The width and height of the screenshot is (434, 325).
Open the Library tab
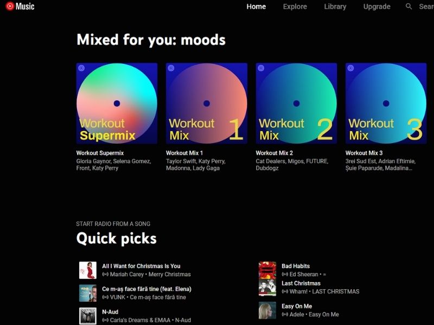tap(335, 6)
